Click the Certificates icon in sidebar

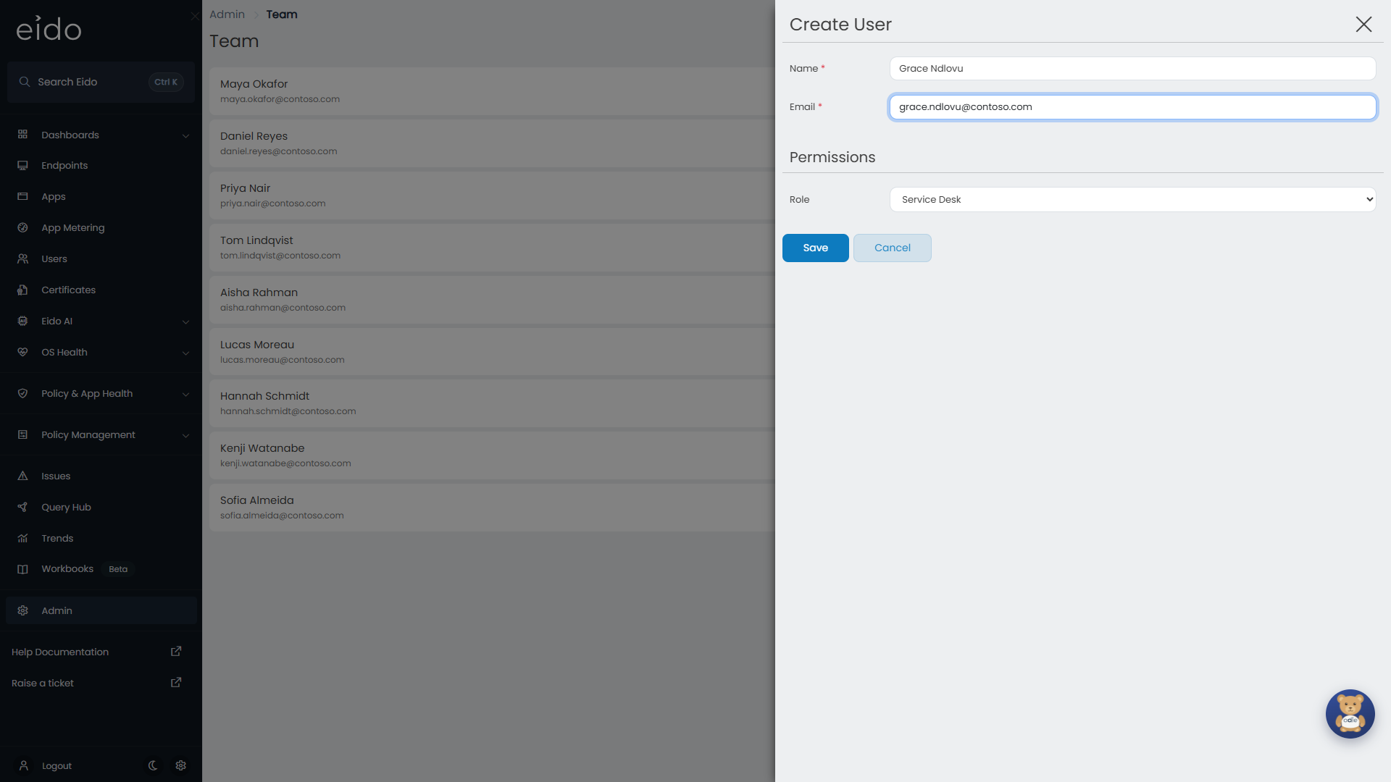pyautogui.click(x=22, y=290)
